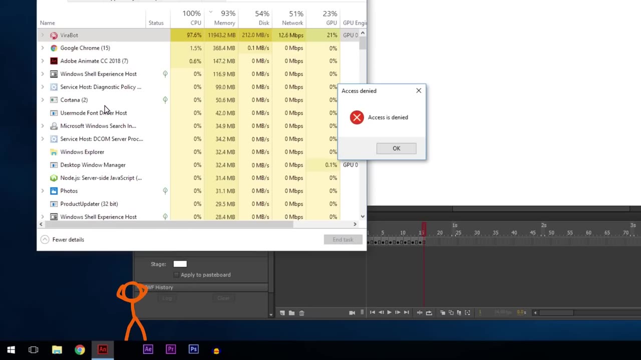The width and height of the screenshot is (641, 360).
Task: Click the Modify Markers timeline icon
Action: (467, 312)
